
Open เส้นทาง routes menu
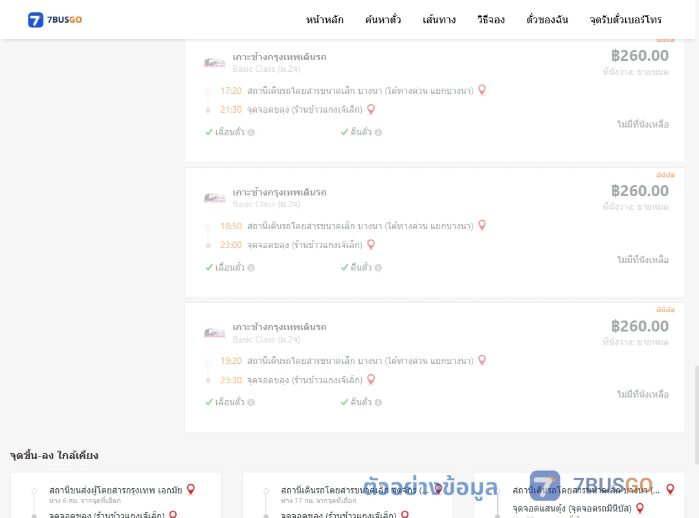[439, 19]
